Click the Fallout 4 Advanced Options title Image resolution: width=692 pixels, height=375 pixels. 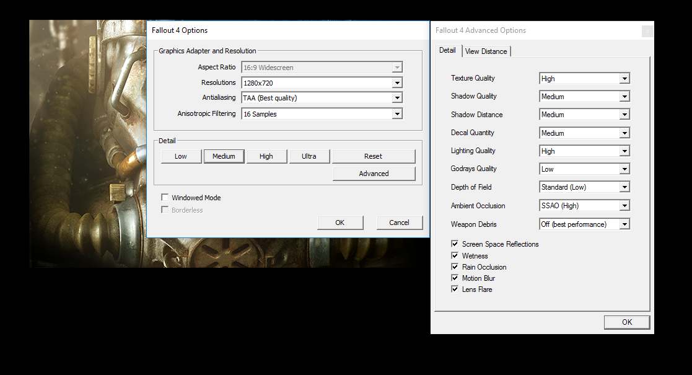(x=481, y=30)
